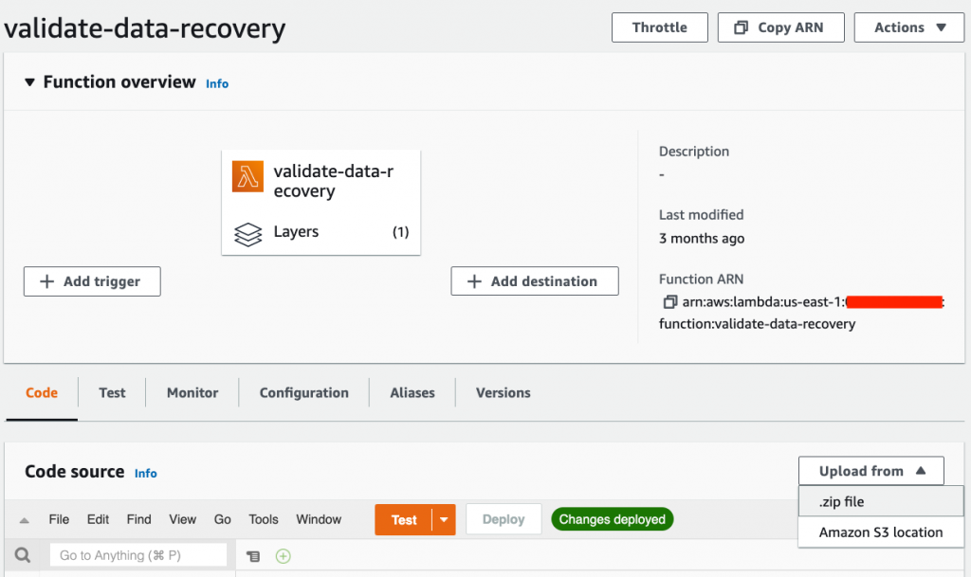Expand the Test button dropdown arrow
971x577 pixels.
coord(443,519)
